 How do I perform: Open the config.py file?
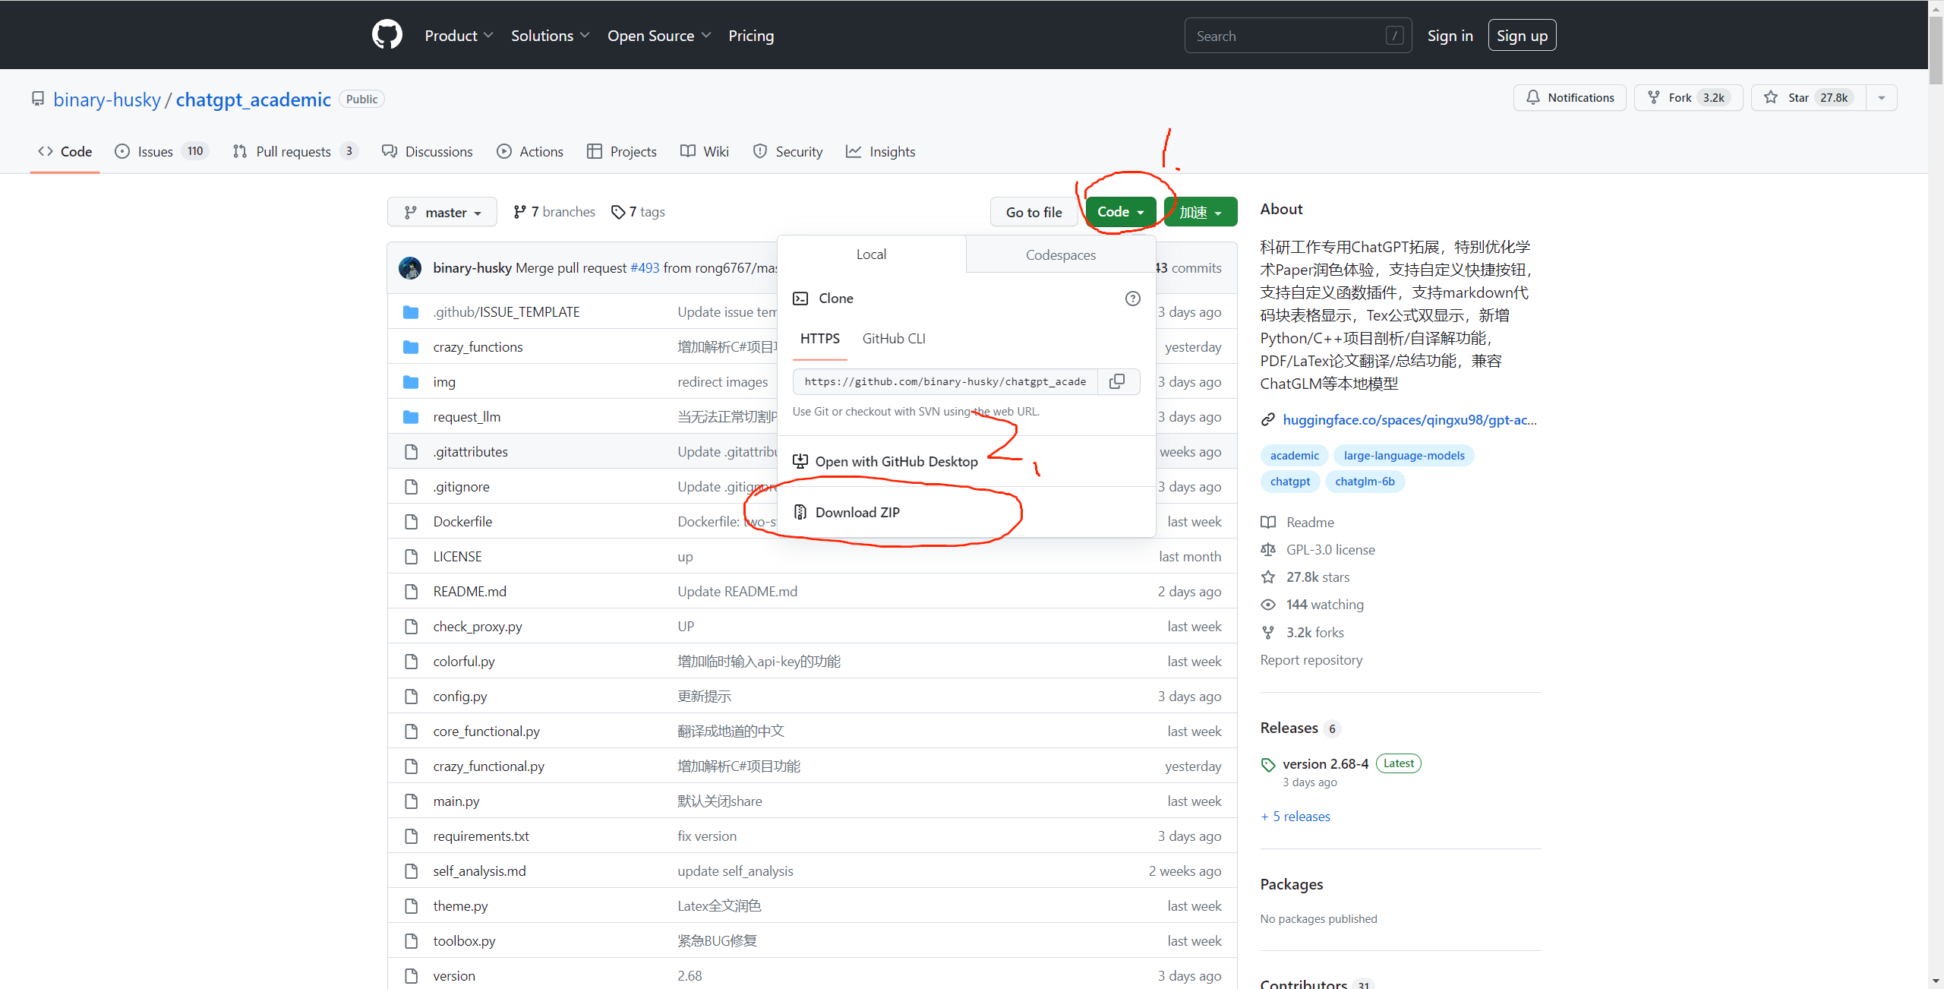click(460, 697)
